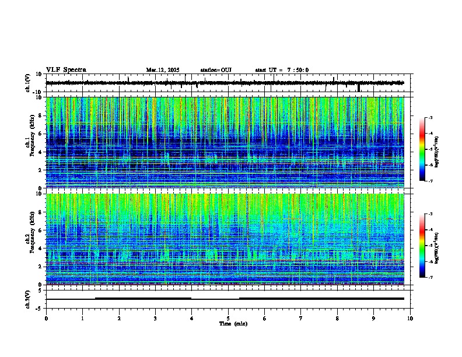
Task: Click the large downward spike in ch.1 waveform
Action: pyautogui.click(x=359, y=87)
